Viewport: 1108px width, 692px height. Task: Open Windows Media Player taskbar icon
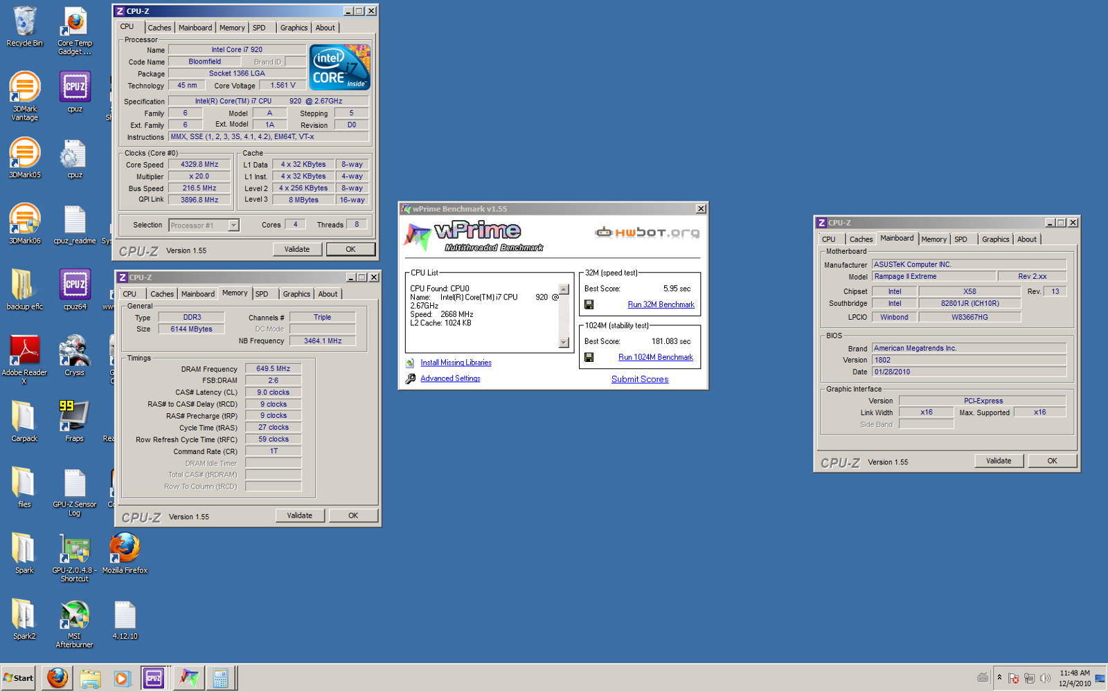point(122,678)
